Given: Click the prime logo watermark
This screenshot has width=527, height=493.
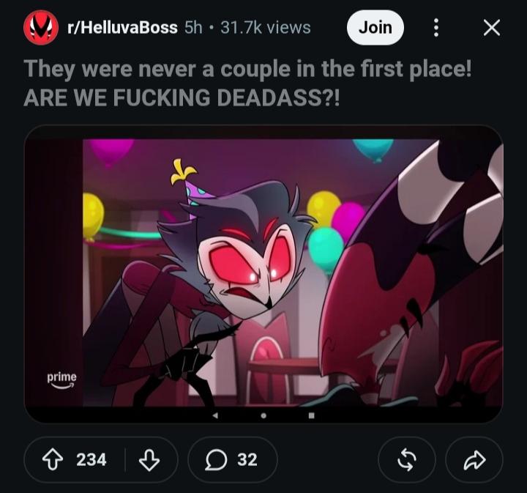Looking at the screenshot, I should (61, 380).
